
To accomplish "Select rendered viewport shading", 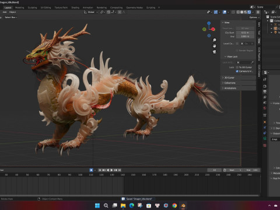I will 249,12.
